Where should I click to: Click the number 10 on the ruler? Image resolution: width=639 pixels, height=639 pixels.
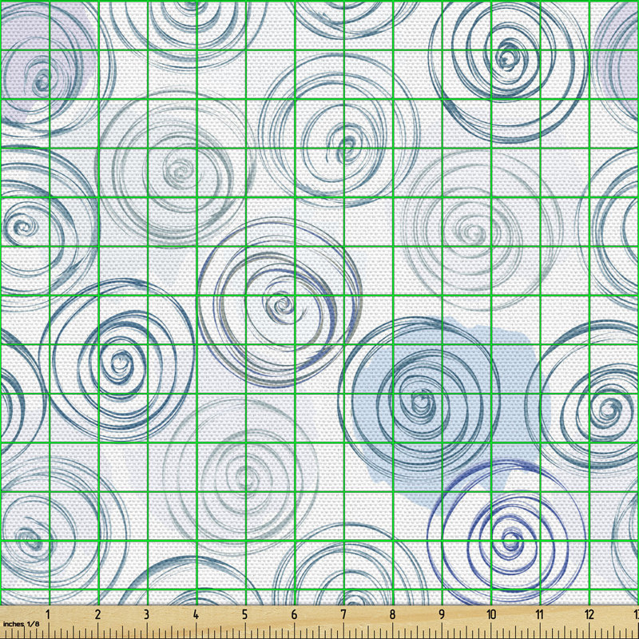(x=490, y=614)
